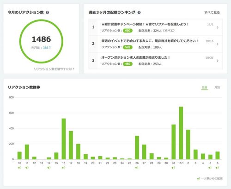231x189 pixels.
Task: Click the bar for day 18
Action: [78, 151]
